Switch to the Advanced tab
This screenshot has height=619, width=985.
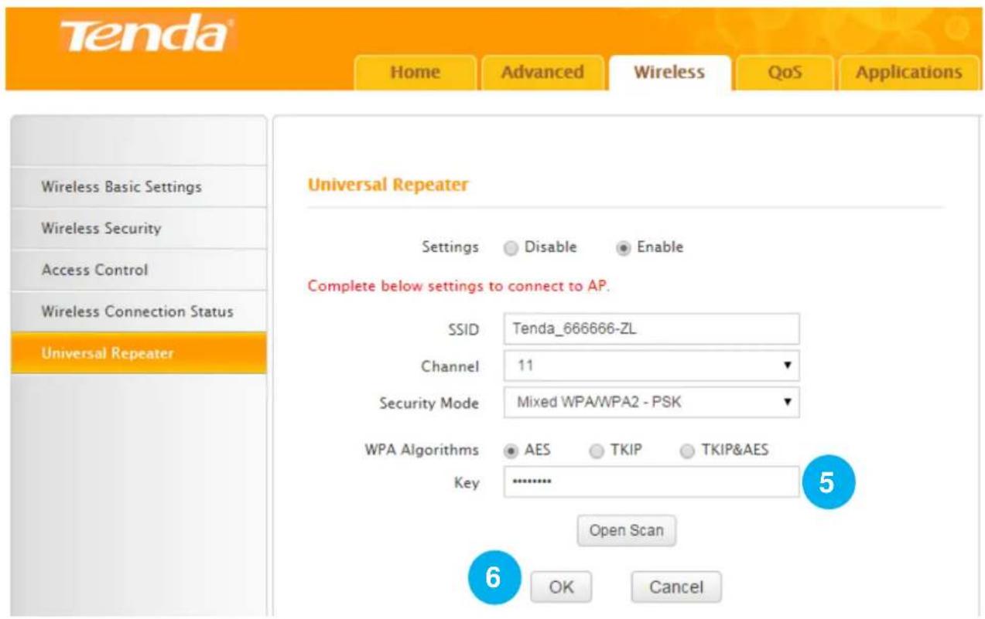542,73
